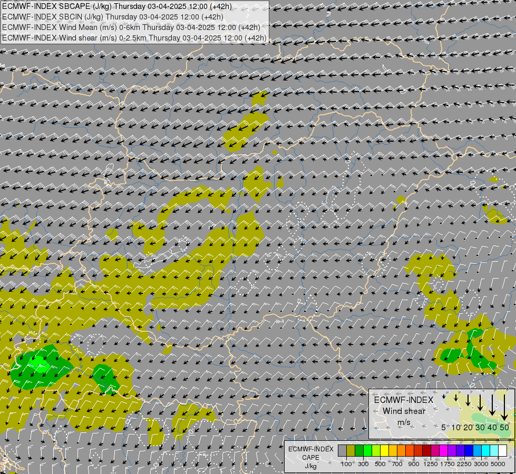Select the indigo-violet CAPE legend swatch
Image resolution: width=516 pixels, height=474 pixels.
(460, 451)
